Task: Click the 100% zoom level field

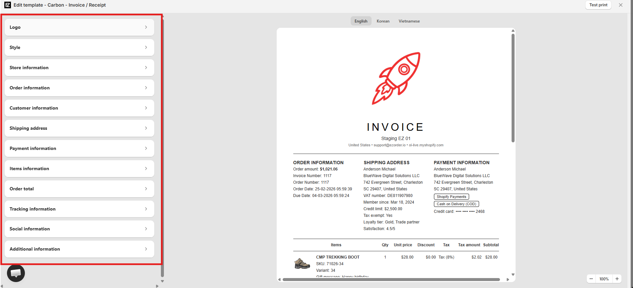Action: (x=604, y=279)
